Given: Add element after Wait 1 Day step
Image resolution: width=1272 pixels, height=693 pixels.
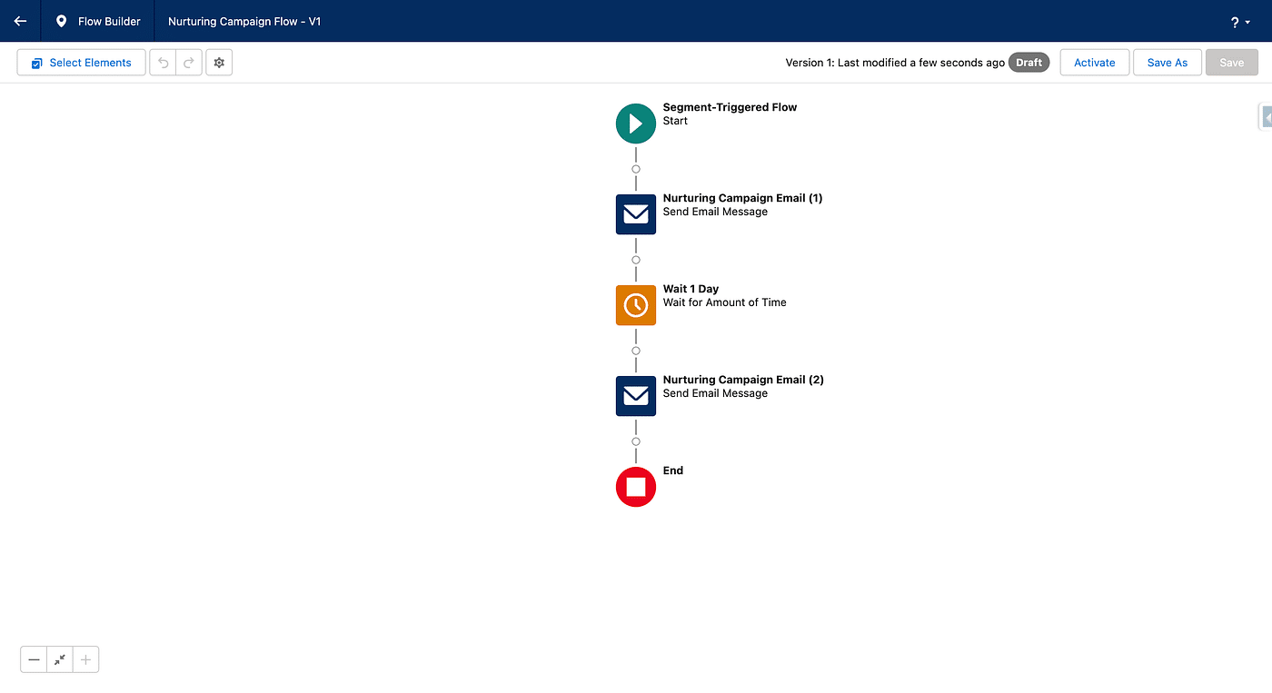Looking at the screenshot, I should 636,351.
